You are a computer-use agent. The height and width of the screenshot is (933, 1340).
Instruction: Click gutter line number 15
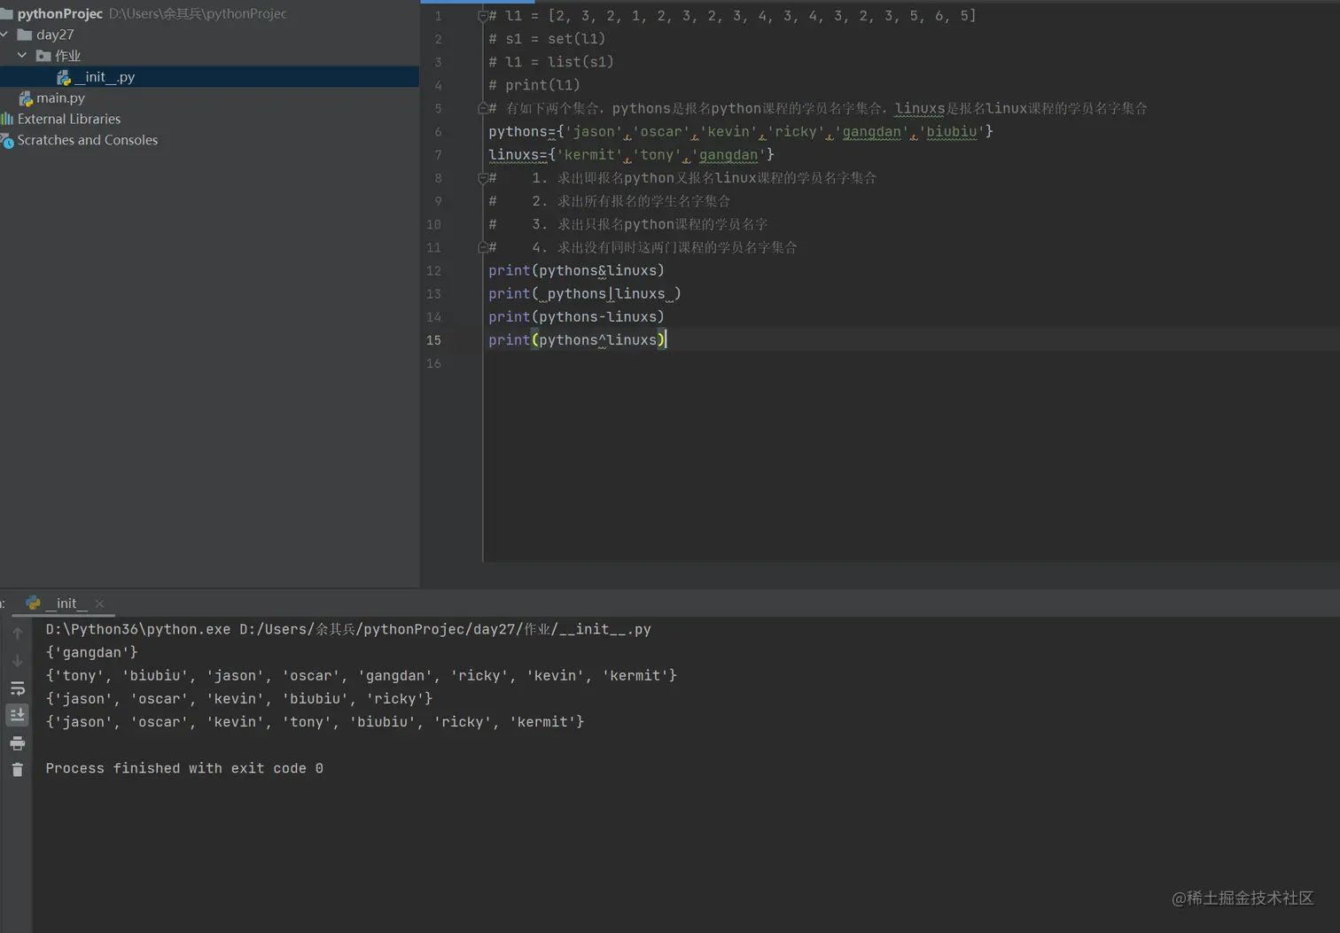433,340
